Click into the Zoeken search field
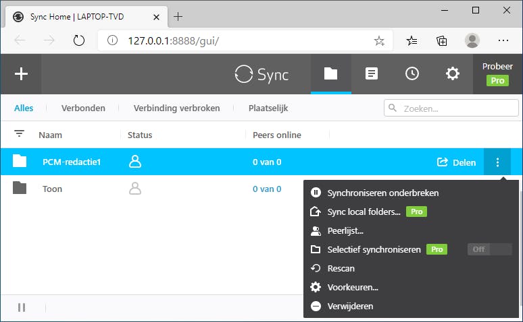Image resolution: width=523 pixels, height=322 pixels. tap(451, 108)
